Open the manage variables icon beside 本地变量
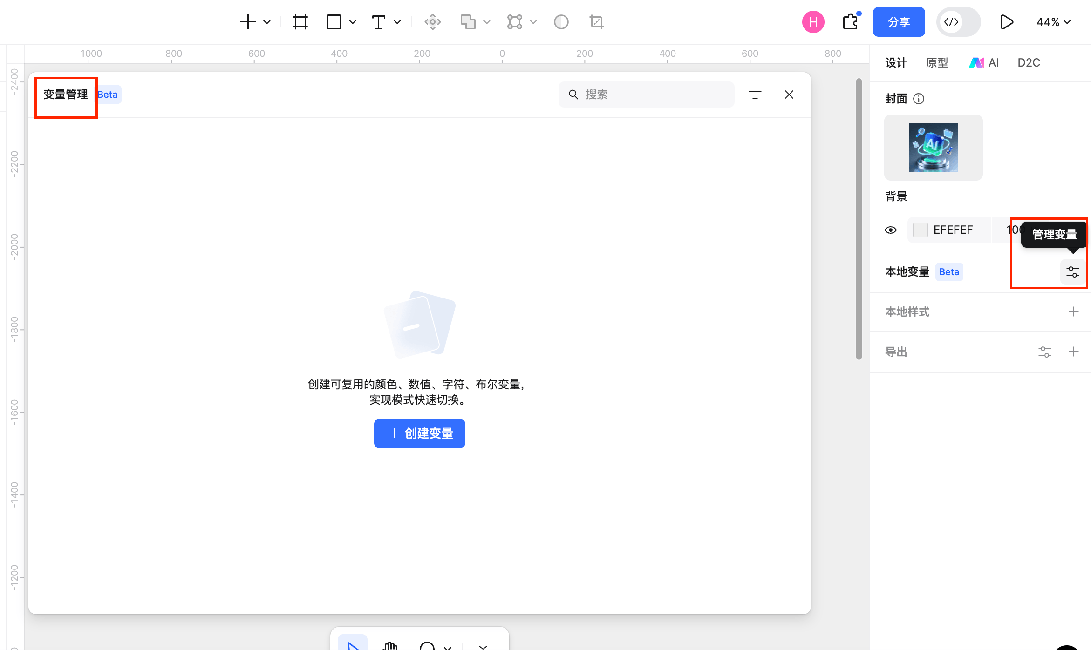This screenshot has width=1091, height=650. (1073, 271)
